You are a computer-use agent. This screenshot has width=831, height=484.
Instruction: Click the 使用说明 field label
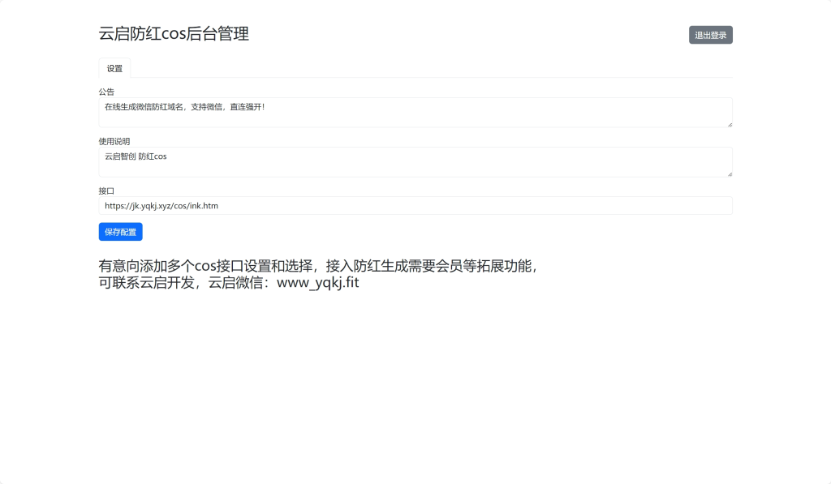[x=115, y=141]
